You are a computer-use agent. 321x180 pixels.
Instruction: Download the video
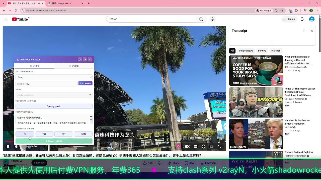[x=208, y=163]
